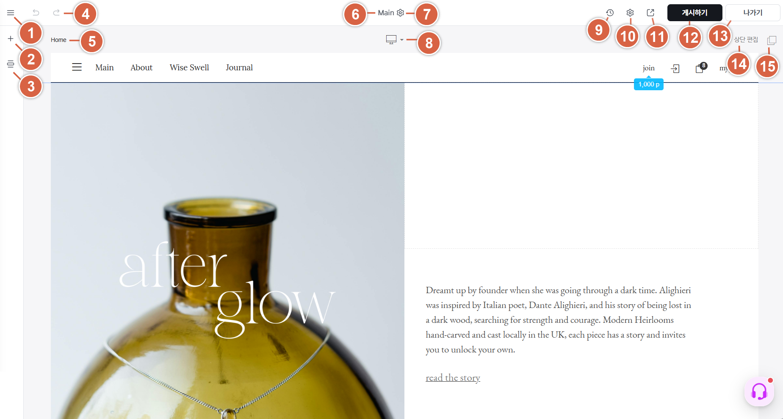Image resolution: width=783 pixels, height=419 pixels.
Task: Redo the last undone change
Action: [x=56, y=13]
